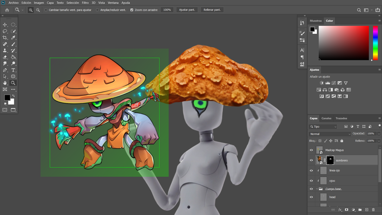Image resolution: width=382 pixels, height=215 pixels.
Task: Select the Clone Stamp tool
Action: [x=5, y=50]
